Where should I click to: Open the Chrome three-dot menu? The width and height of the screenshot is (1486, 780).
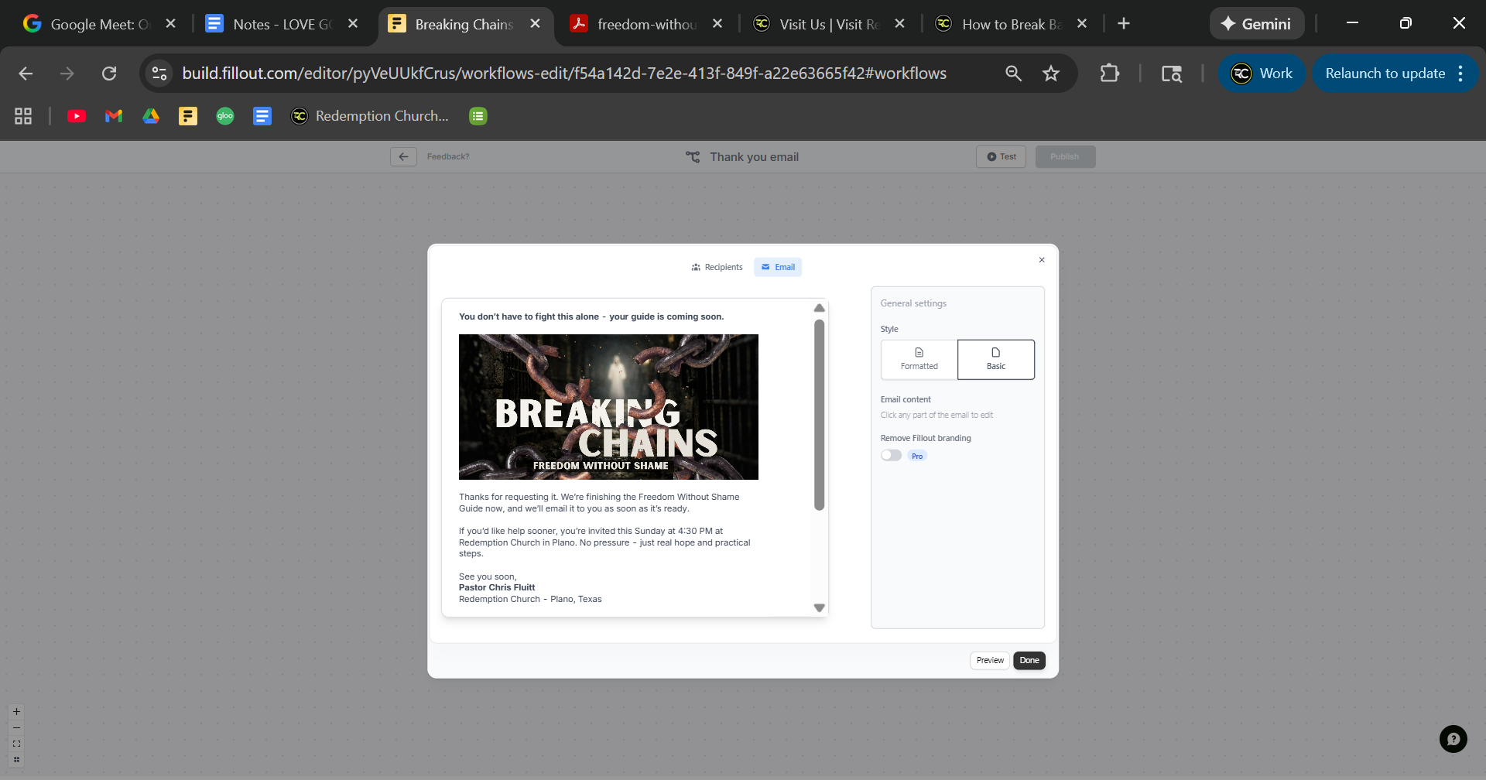pos(1460,74)
